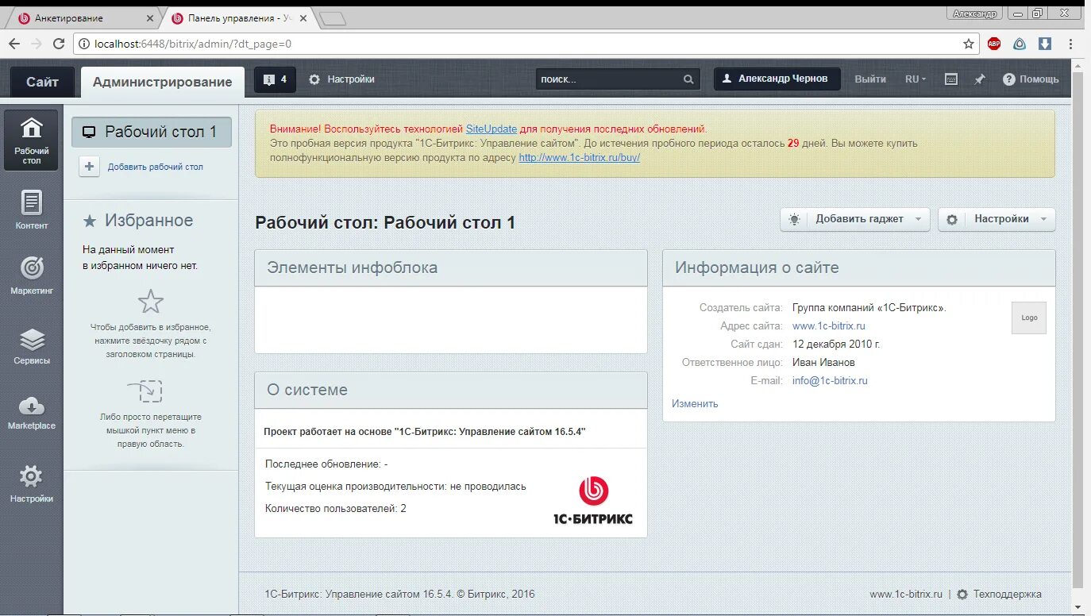This screenshot has width=1091, height=616.
Task: Click the search magnifier icon
Action: [x=688, y=79]
